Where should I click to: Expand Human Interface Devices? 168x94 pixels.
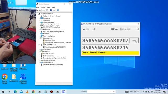[39, 25]
